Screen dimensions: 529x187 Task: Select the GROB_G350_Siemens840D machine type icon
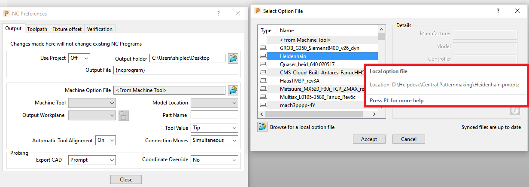click(263, 48)
